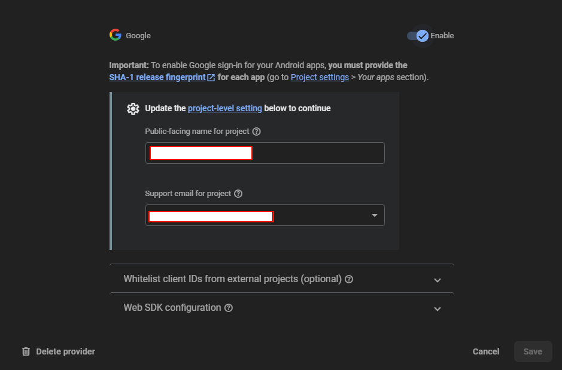Screen dimensions: 562x370
Task: Click the Save button
Action: pos(533,351)
